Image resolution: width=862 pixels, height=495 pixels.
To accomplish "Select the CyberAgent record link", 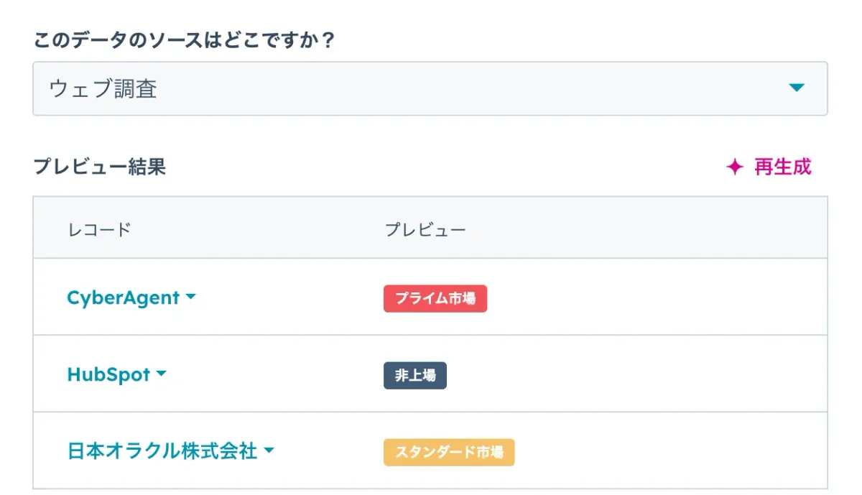I will (121, 297).
